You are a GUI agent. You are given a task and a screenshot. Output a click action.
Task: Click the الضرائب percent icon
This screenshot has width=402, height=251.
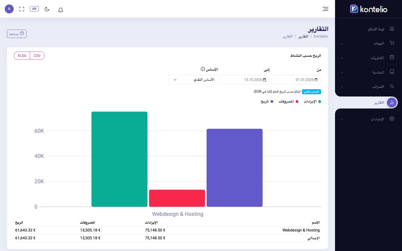point(392,86)
